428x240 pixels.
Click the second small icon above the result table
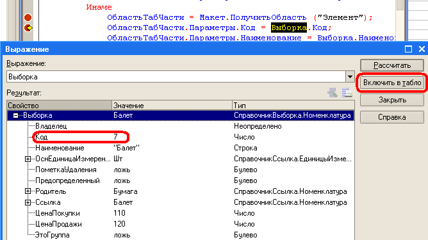(x=347, y=93)
